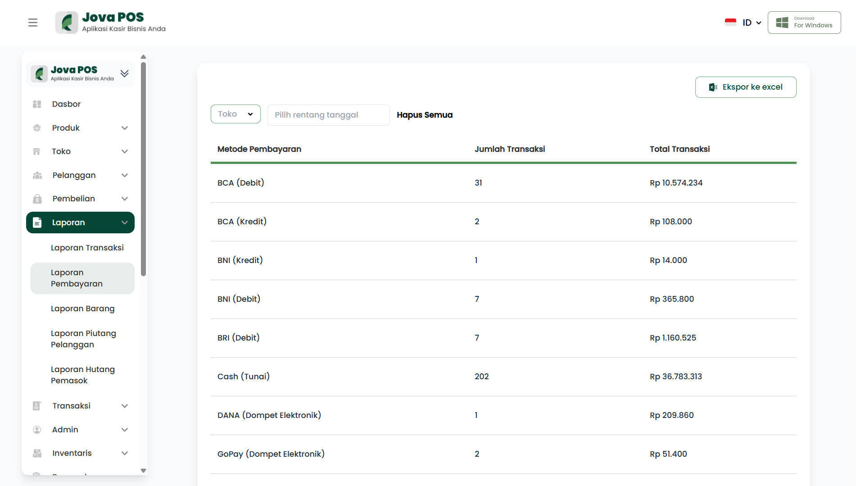Click the Pelanggan people icon
The height and width of the screenshot is (486, 856).
click(x=37, y=175)
